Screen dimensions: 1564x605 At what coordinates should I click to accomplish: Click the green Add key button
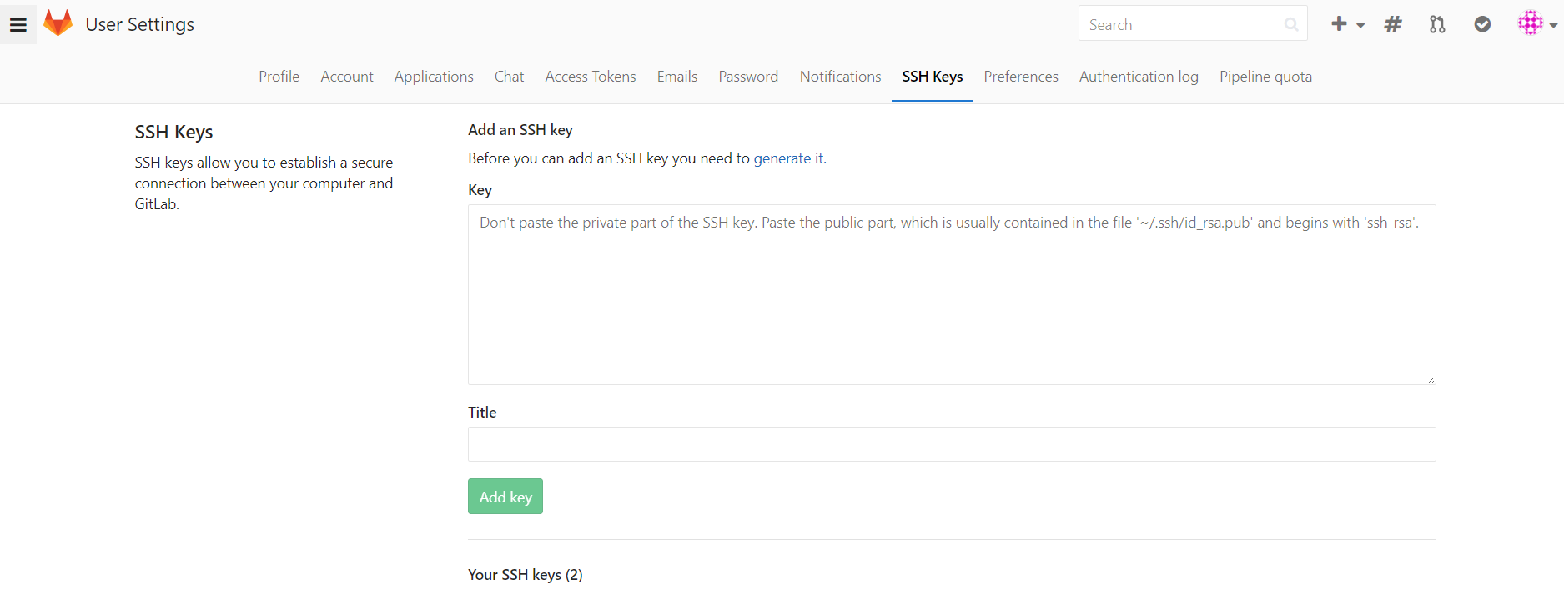click(505, 497)
